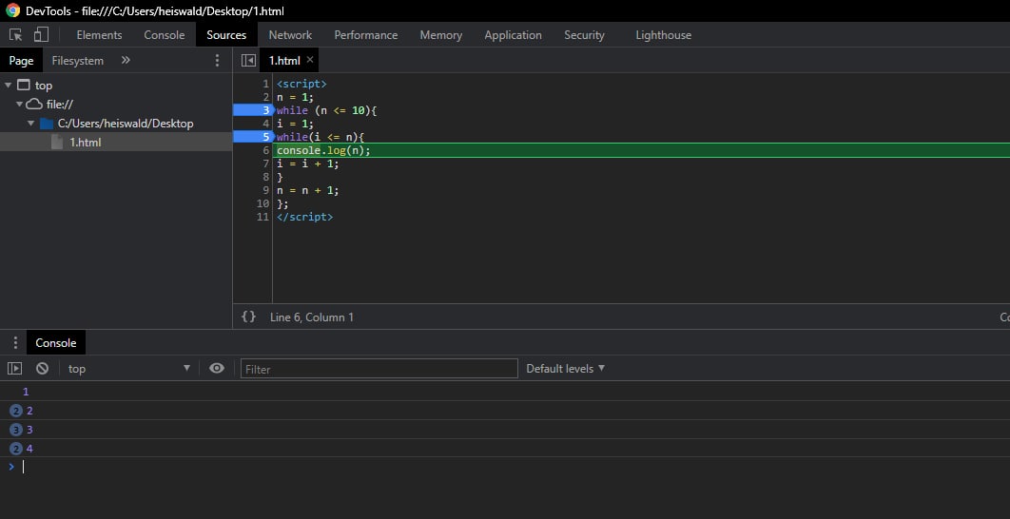Image resolution: width=1010 pixels, height=519 pixels.
Task: Switch to the Filesystem navigator tab
Action: (77, 61)
